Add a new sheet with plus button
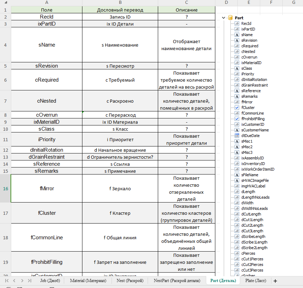Viewport: 303px width, 288px height. click(x=275, y=281)
